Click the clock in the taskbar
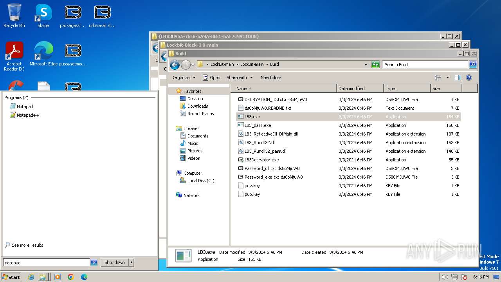The image size is (501, 282). (x=481, y=277)
